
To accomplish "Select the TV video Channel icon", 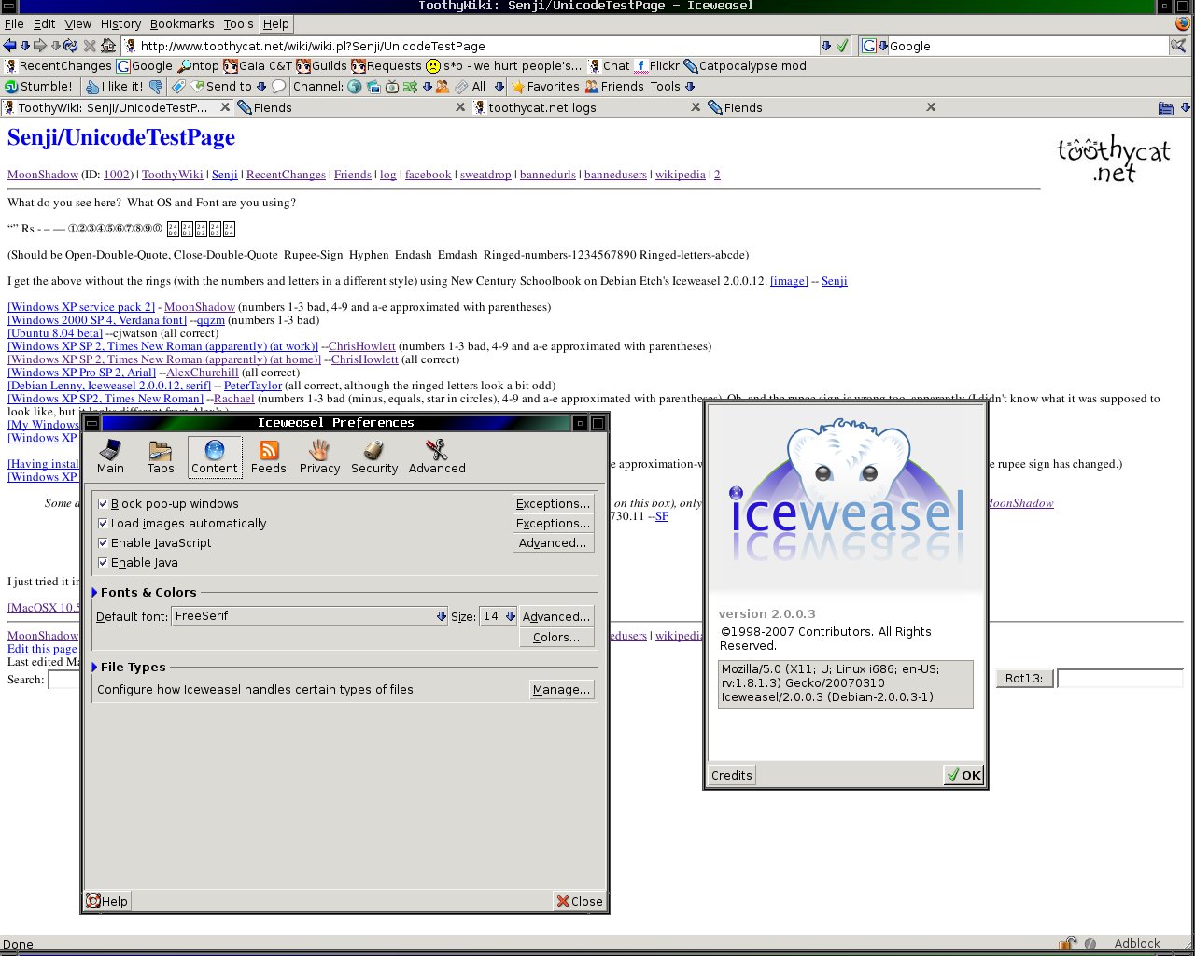I will (392, 87).
